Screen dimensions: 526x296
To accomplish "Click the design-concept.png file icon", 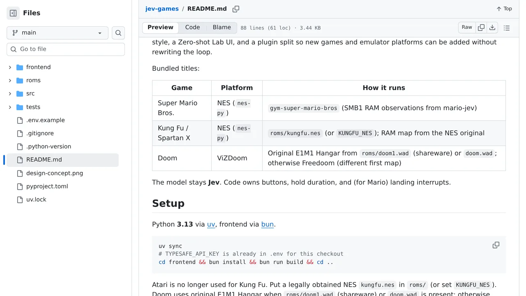I will coord(20,173).
